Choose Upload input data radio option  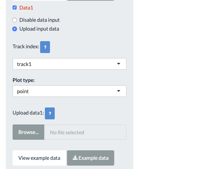click(x=15, y=29)
